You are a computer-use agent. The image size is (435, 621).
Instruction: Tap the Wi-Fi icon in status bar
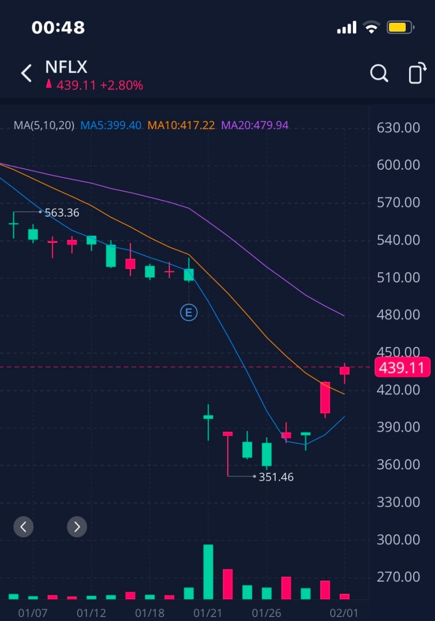coord(371,27)
